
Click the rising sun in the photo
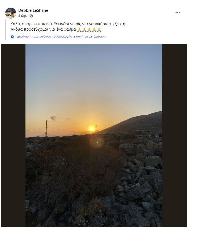click(92, 128)
